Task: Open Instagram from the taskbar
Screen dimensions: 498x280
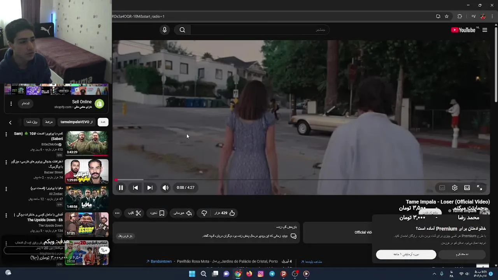Action: pos(261,274)
